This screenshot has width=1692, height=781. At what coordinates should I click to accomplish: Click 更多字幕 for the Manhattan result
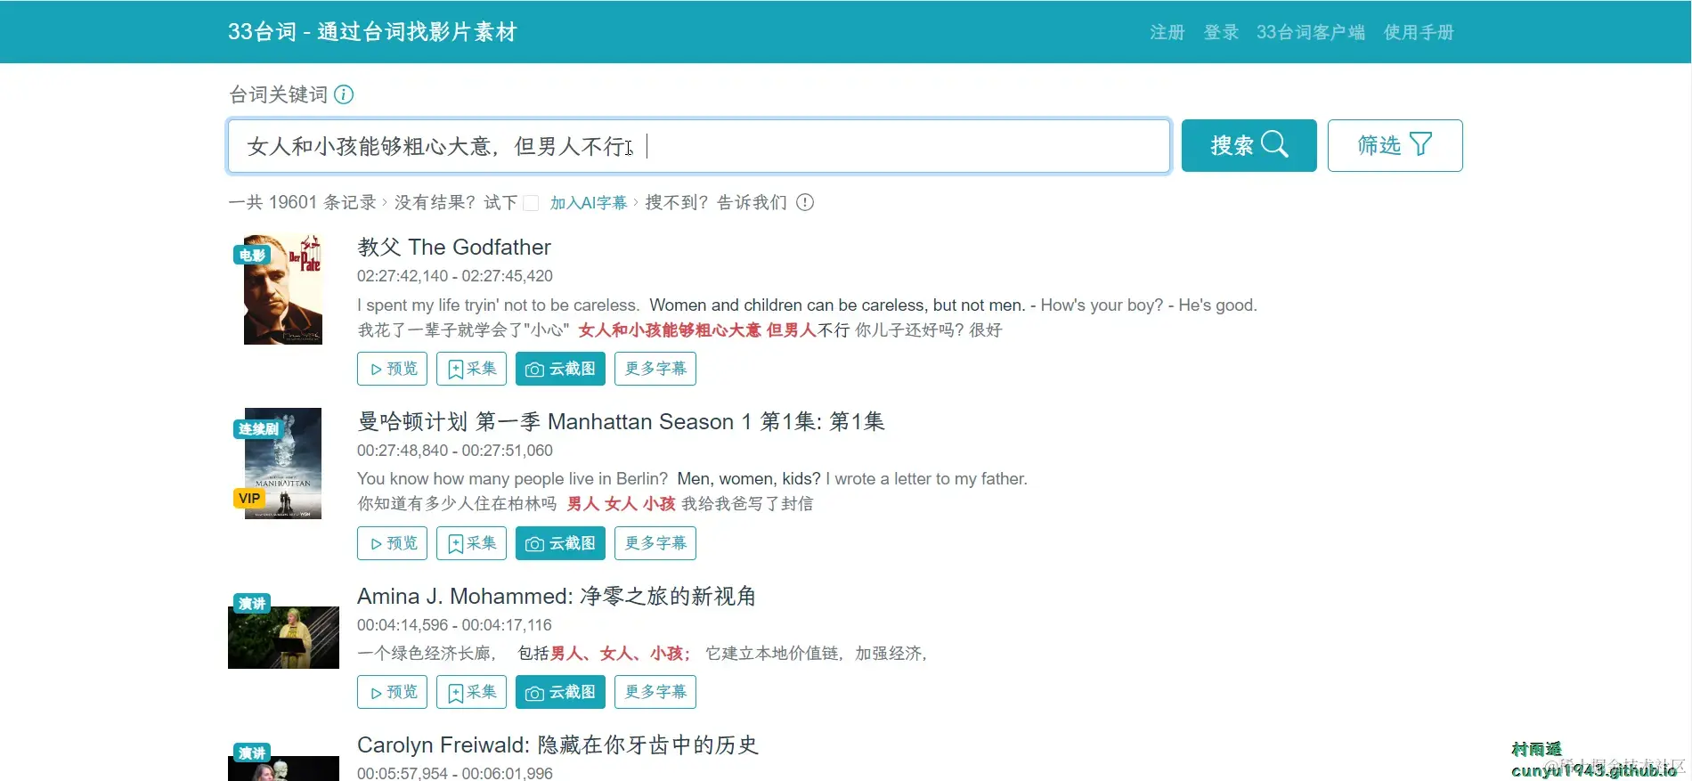point(655,543)
